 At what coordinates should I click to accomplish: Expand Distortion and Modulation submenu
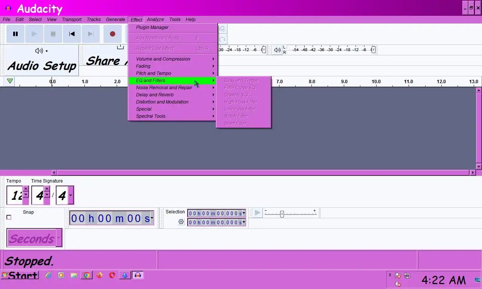pyautogui.click(x=173, y=102)
